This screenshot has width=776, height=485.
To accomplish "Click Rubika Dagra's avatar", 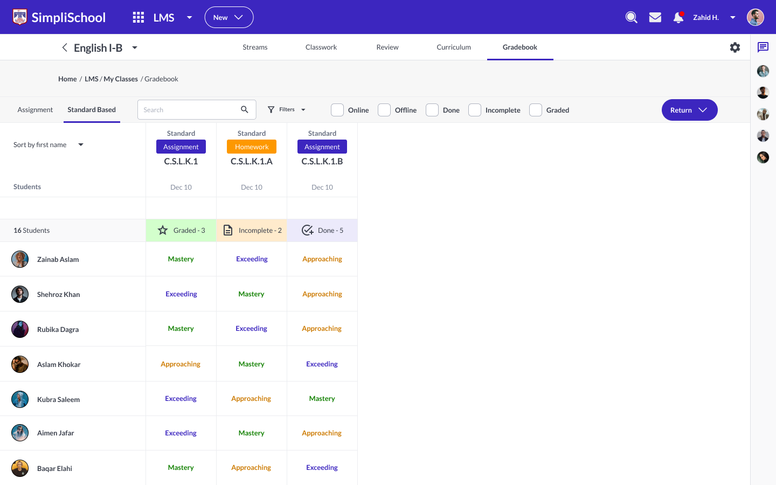I will point(20,329).
